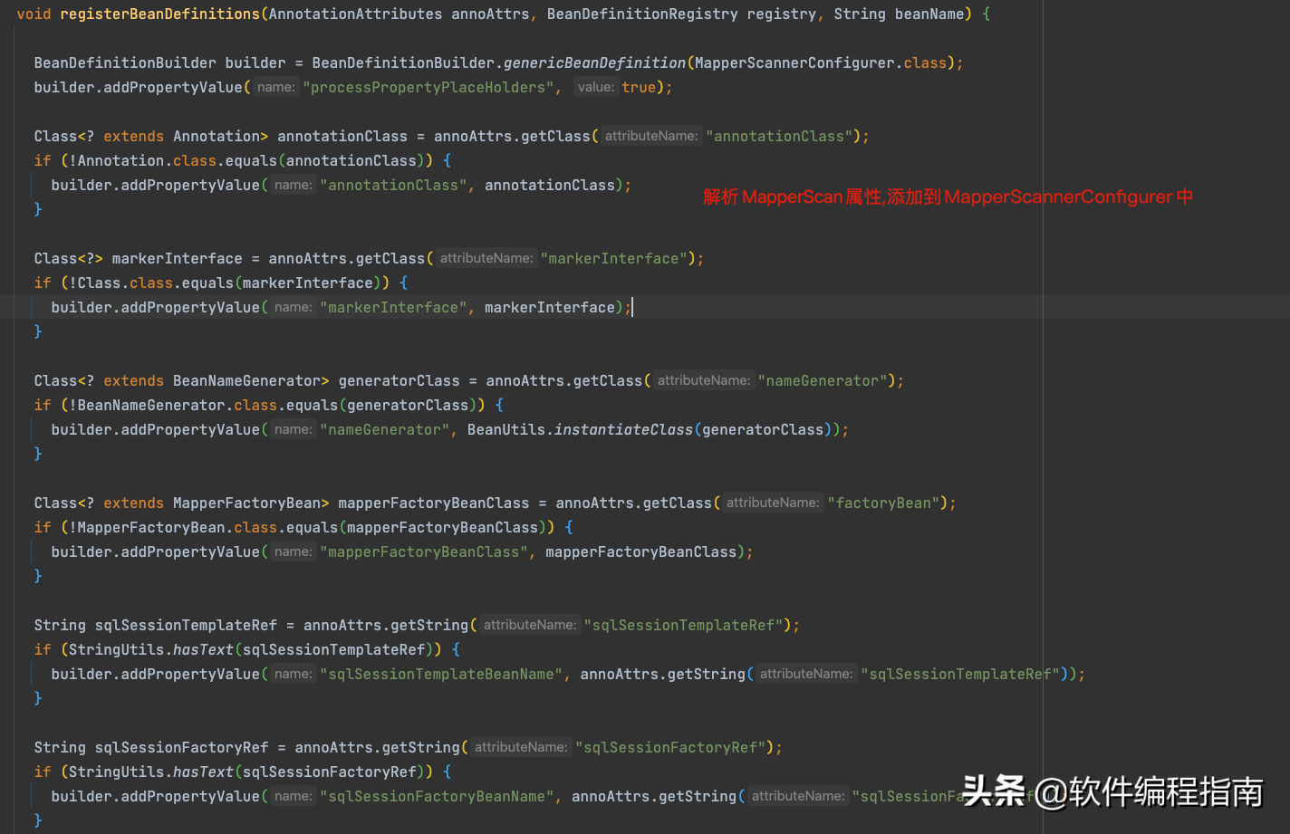Click the "sqlSessionTemplateBeanName" string literal
The width and height of the screenshot is (1290, 834).
441,674
